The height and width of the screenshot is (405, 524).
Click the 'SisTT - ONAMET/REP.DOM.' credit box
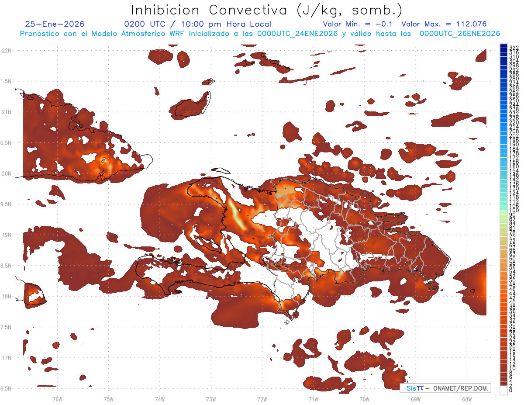(x=445, y=388)
